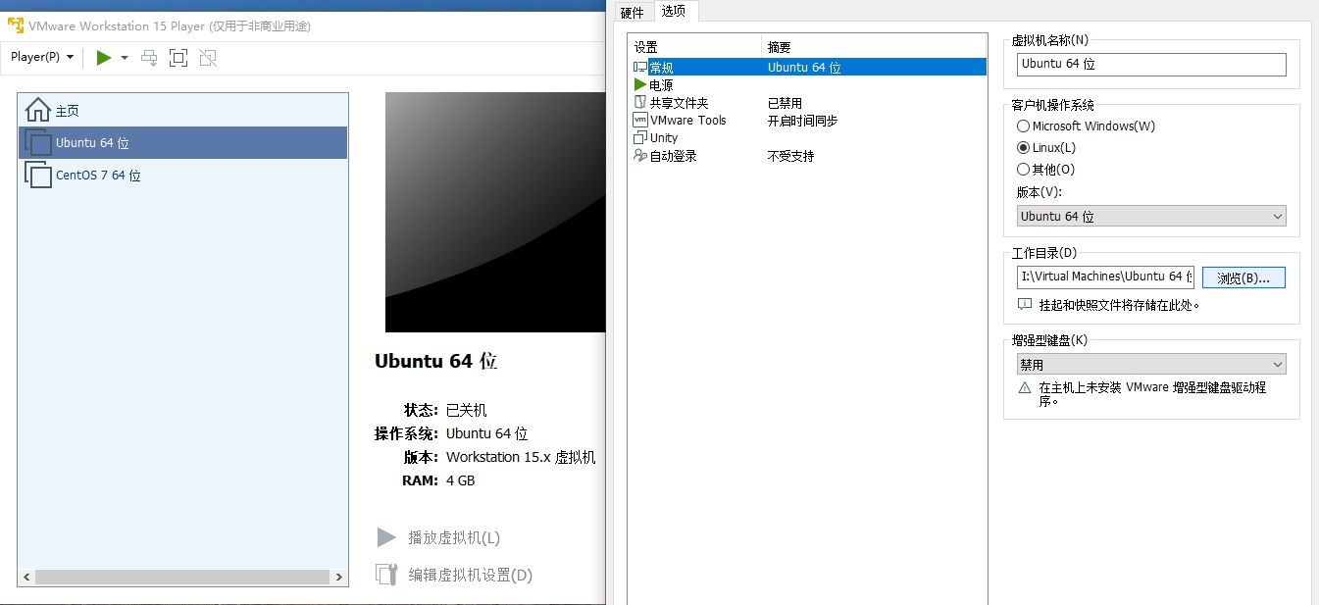Open the 版本(V) Ubuntu 64 位 dropdown
1319x605 pixels.
[x=1151, y=217]
